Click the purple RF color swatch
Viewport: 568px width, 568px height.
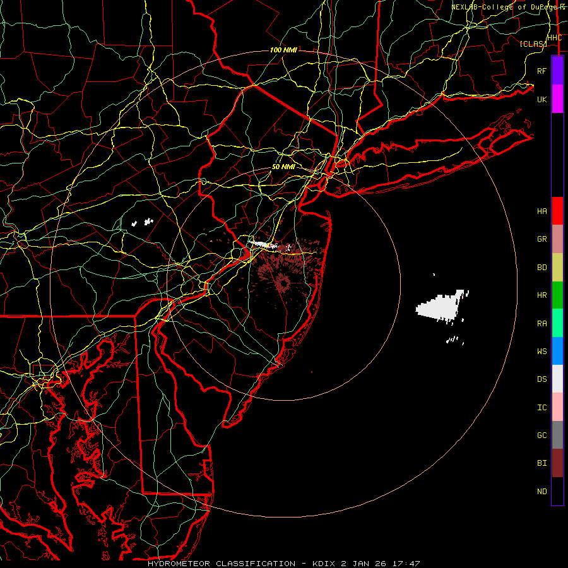557,71
